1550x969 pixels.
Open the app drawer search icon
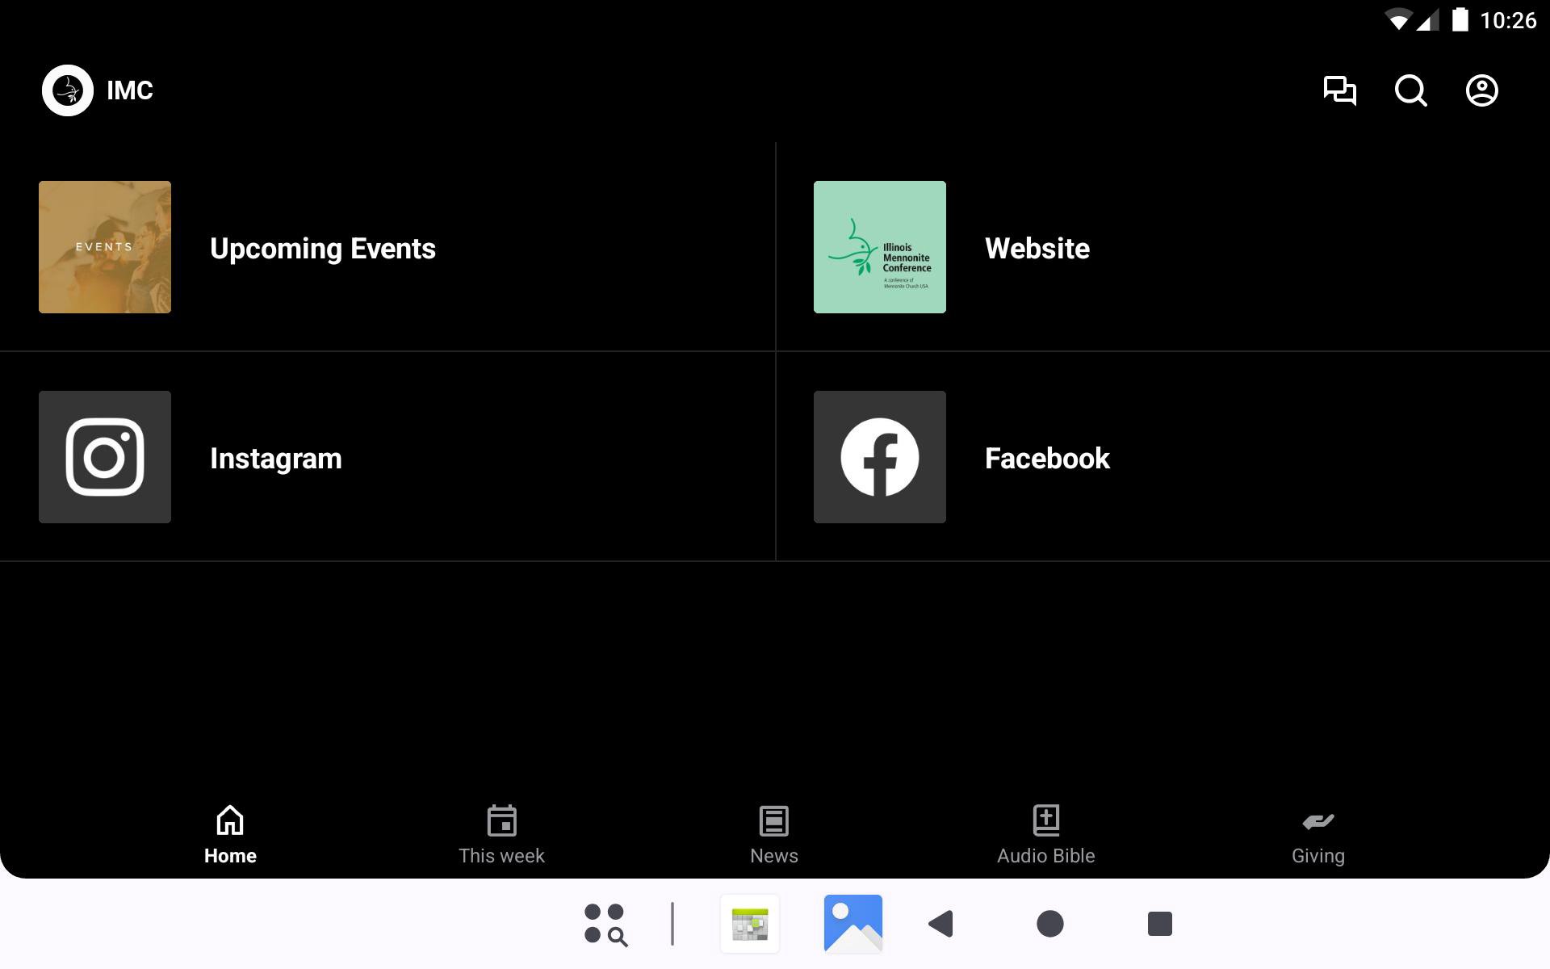[605, 924]
